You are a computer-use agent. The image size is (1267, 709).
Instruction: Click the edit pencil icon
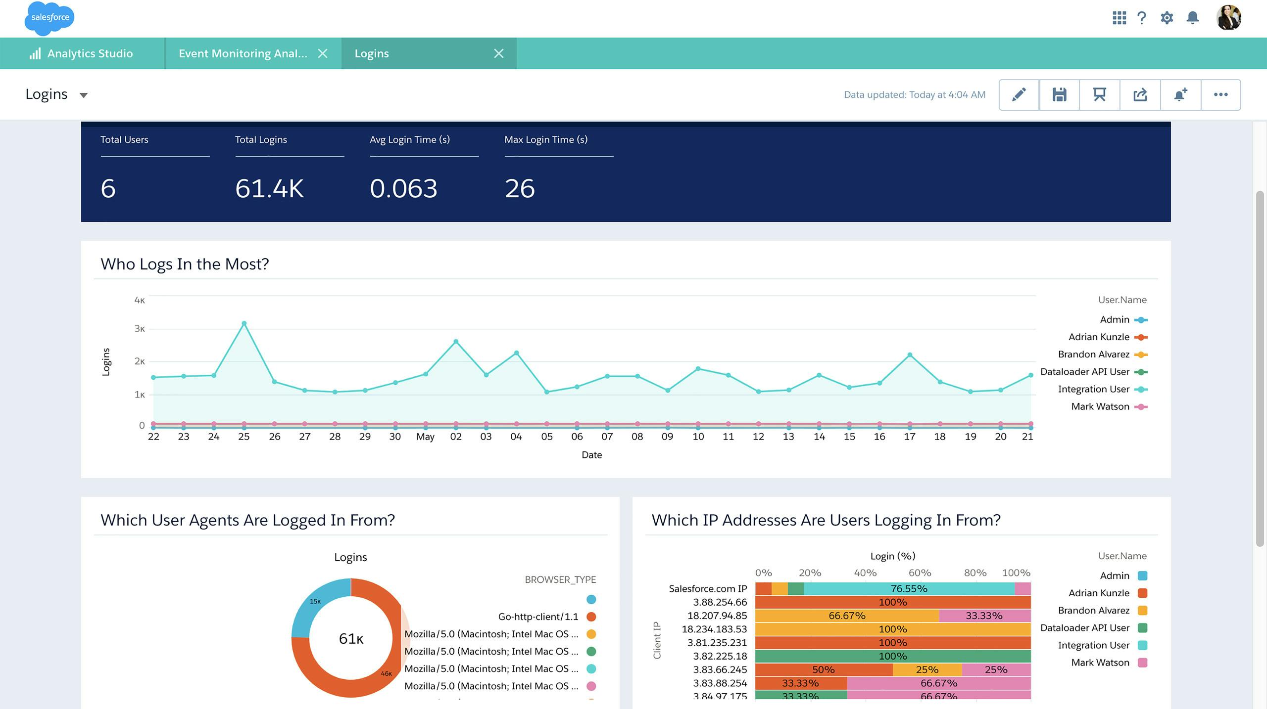point(1020,95)
